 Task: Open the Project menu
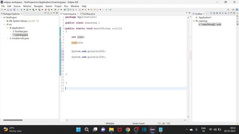[x=58, y=6]
